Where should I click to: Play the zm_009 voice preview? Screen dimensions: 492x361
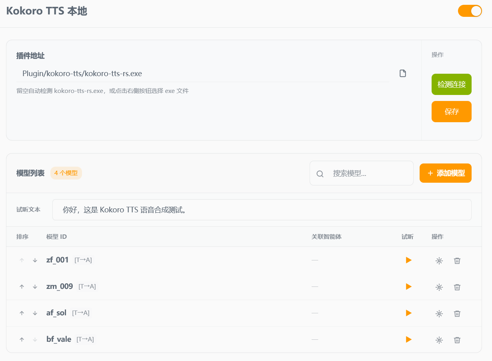(x=408, y=286)
